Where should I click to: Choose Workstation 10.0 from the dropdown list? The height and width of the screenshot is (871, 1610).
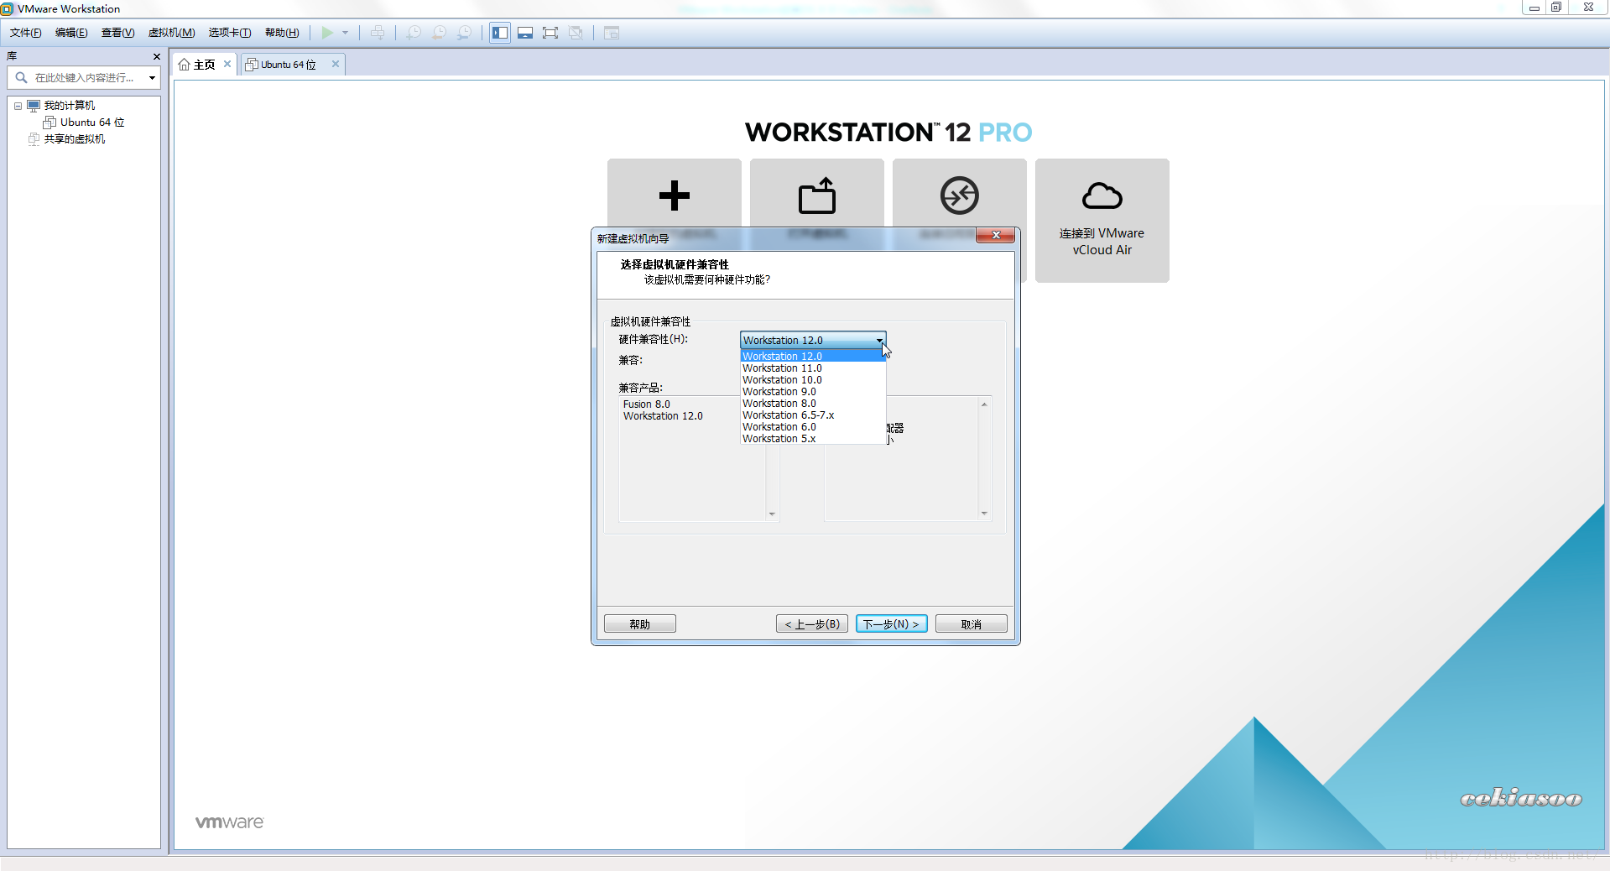(x=813, y=380)
